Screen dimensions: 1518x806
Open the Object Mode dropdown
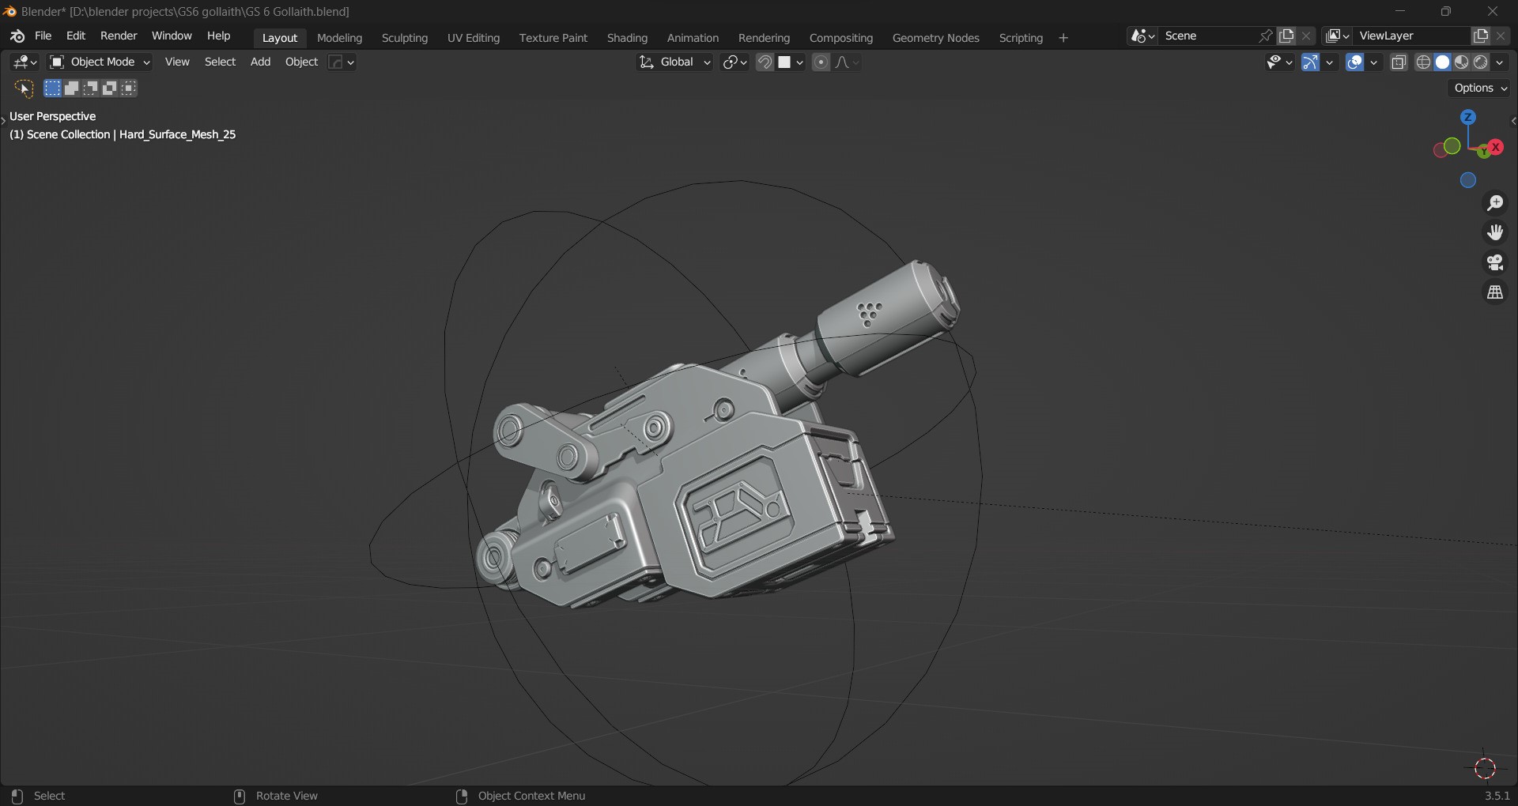tap(100, 62)
